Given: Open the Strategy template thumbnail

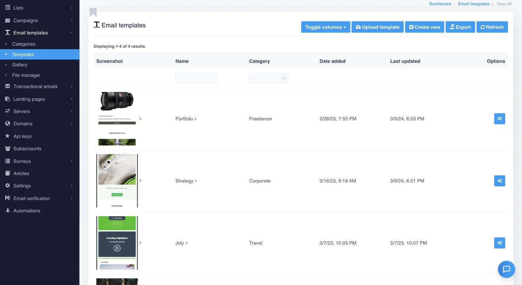Looking at the screenshot, I should (x=117, y=181).
